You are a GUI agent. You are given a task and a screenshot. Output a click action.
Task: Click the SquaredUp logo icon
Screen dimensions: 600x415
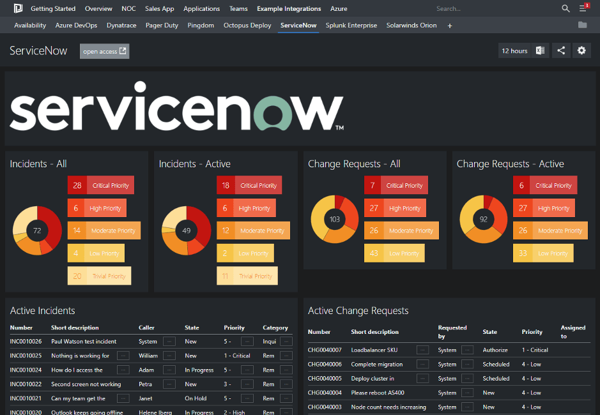coord(18,8)
